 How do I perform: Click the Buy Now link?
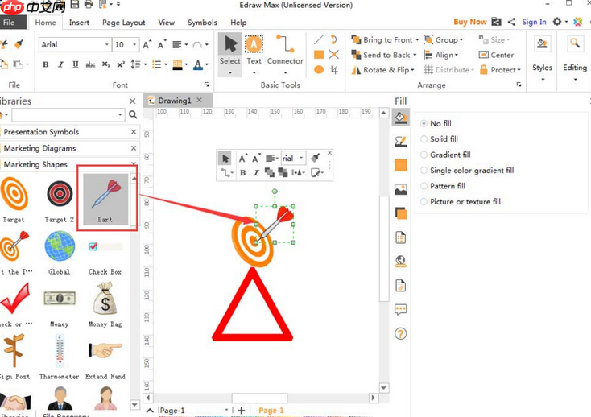(469, 23)
